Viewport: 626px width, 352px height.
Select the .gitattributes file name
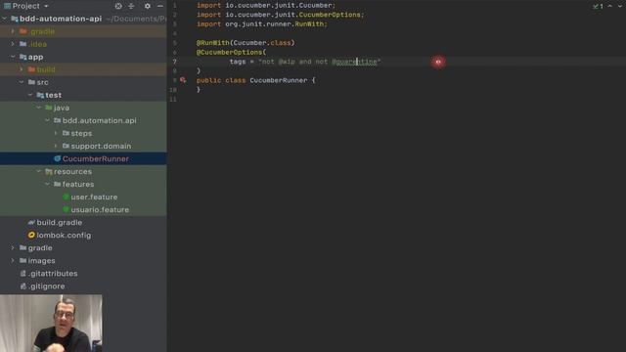click(53, 274)
